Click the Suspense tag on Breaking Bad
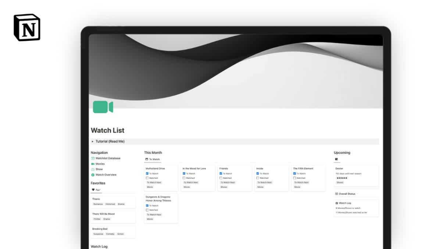The width and height of the screenshot is (443, 249). click(x=98, y=234)
